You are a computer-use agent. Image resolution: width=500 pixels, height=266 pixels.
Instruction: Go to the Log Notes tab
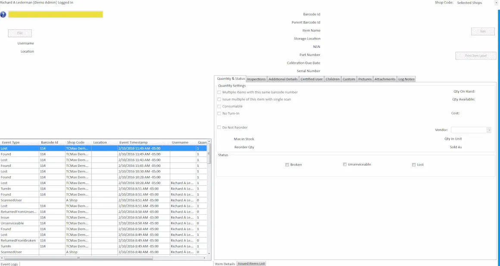point(406,79)
